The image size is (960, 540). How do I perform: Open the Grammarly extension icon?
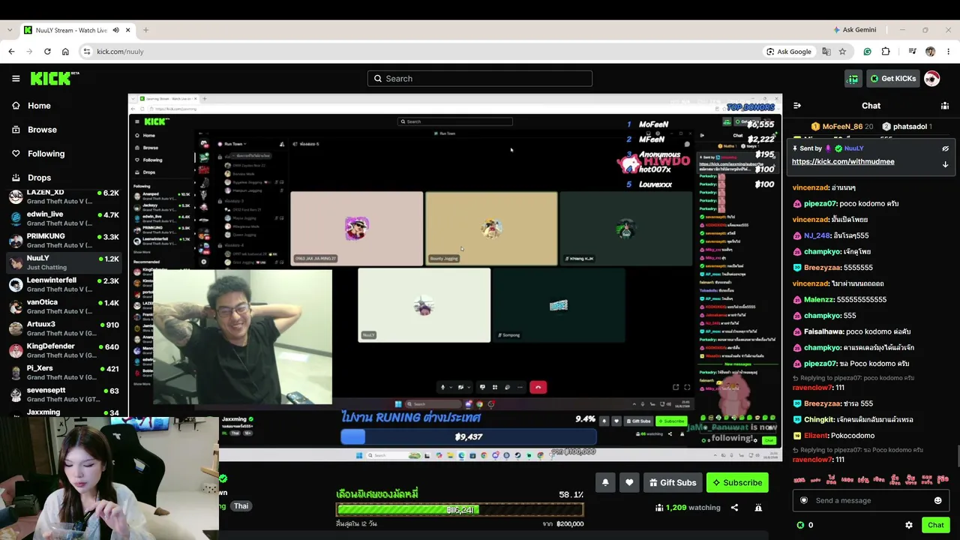(x=867, y=52)
